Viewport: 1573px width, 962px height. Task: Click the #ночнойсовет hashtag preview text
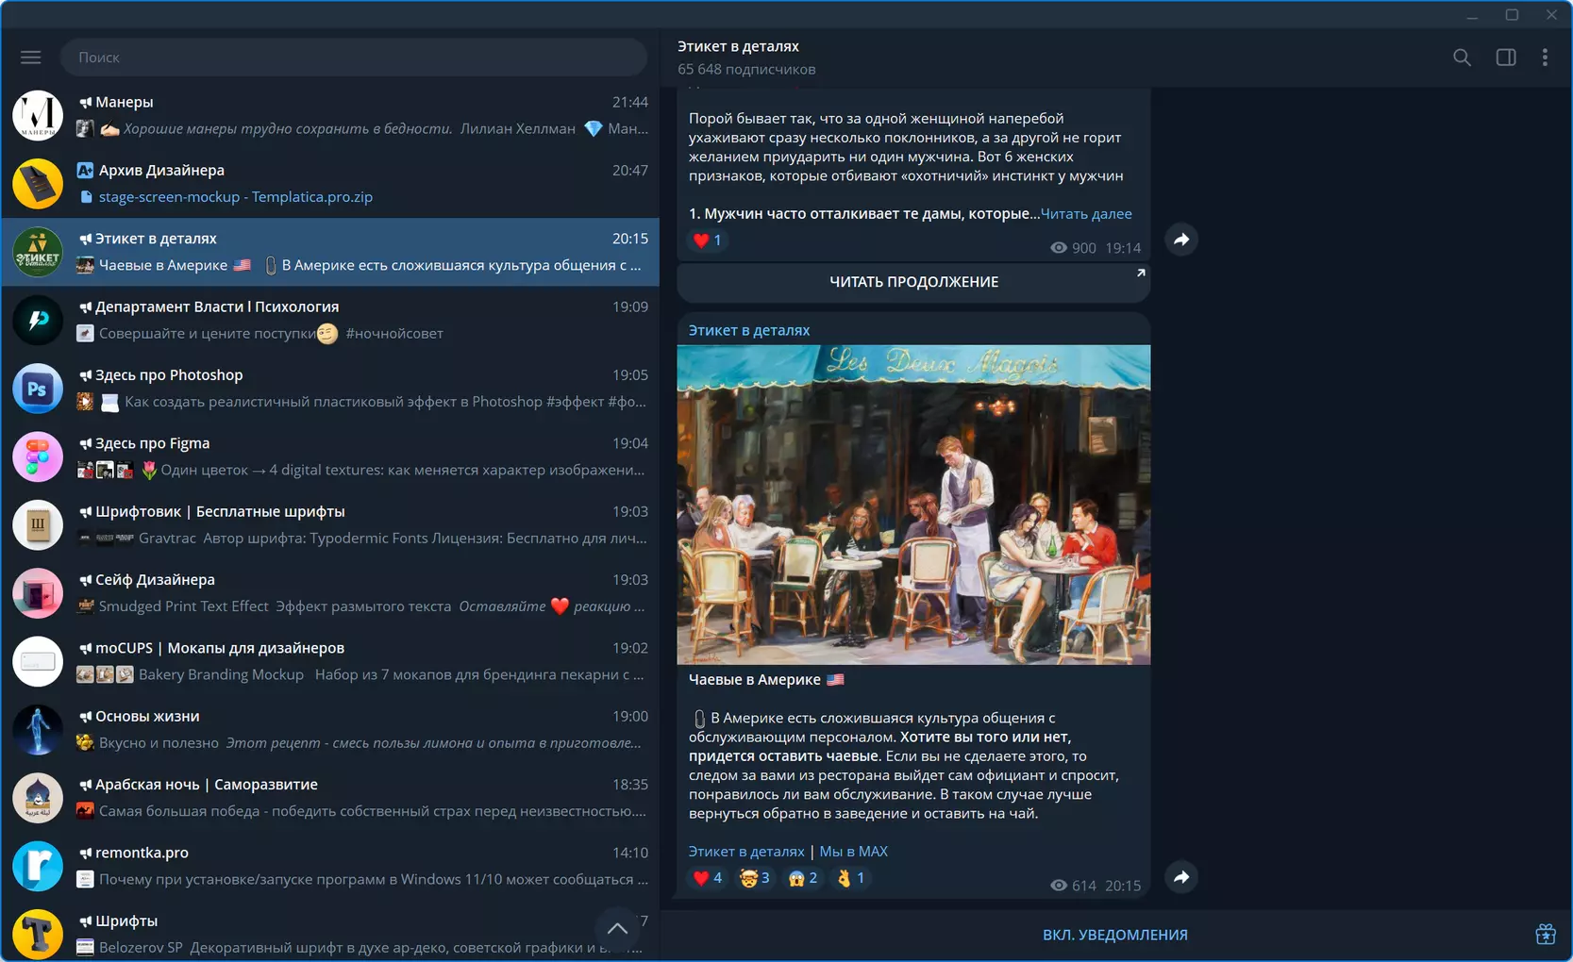394,334
